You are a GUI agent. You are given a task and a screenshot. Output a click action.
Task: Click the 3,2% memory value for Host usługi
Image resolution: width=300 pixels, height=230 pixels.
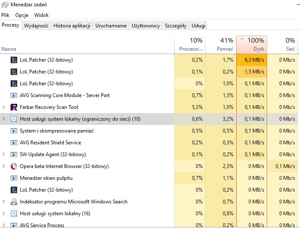click(x=228, y=119)
